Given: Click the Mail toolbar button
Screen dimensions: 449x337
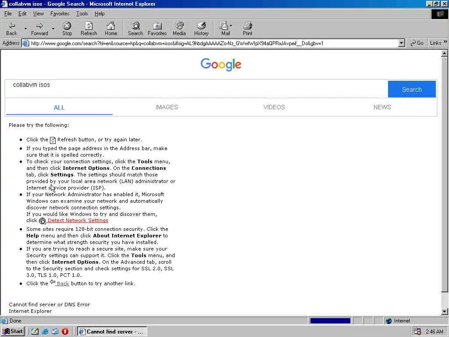Looking at the screenshot, I should (226, 29).
